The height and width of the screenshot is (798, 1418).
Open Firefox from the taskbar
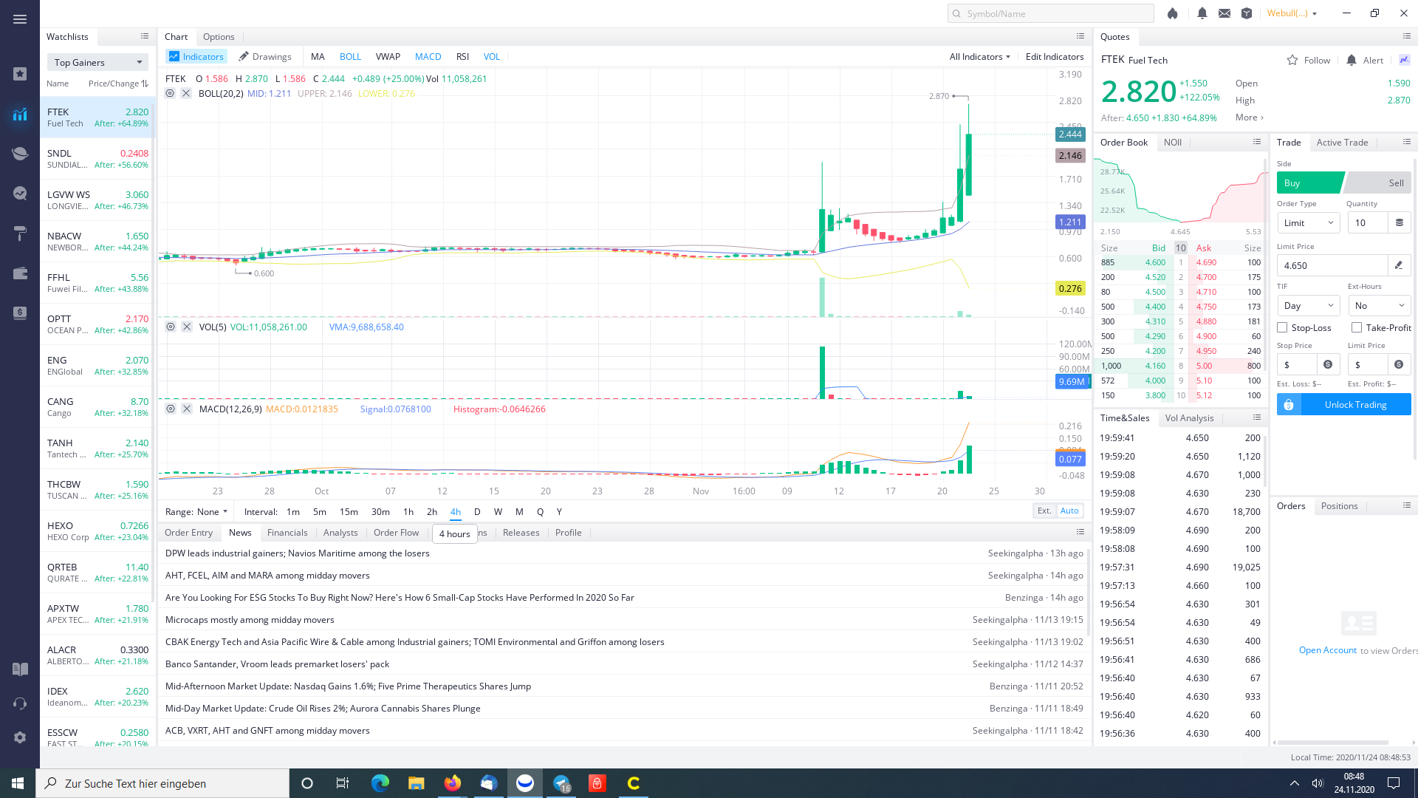[x=453, y=783]
